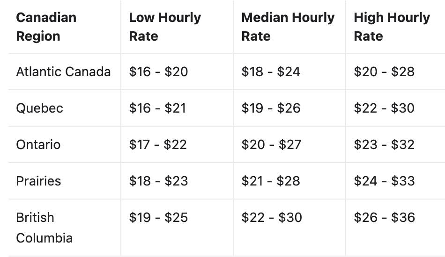
Task: Select the $19 - $26 cell
Action: coord(271,108)
